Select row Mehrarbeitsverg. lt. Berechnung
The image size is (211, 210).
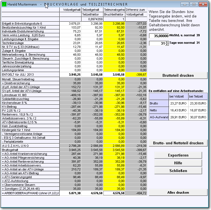30,55
